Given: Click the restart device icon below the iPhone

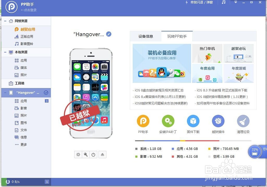Looking at the screenshot, I should 93,154.
